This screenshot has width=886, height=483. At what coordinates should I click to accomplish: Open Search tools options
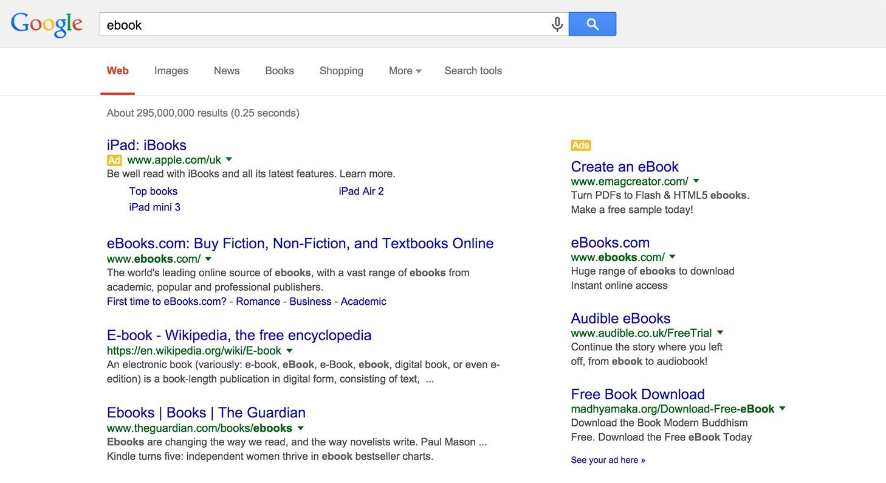coord(473,71)
